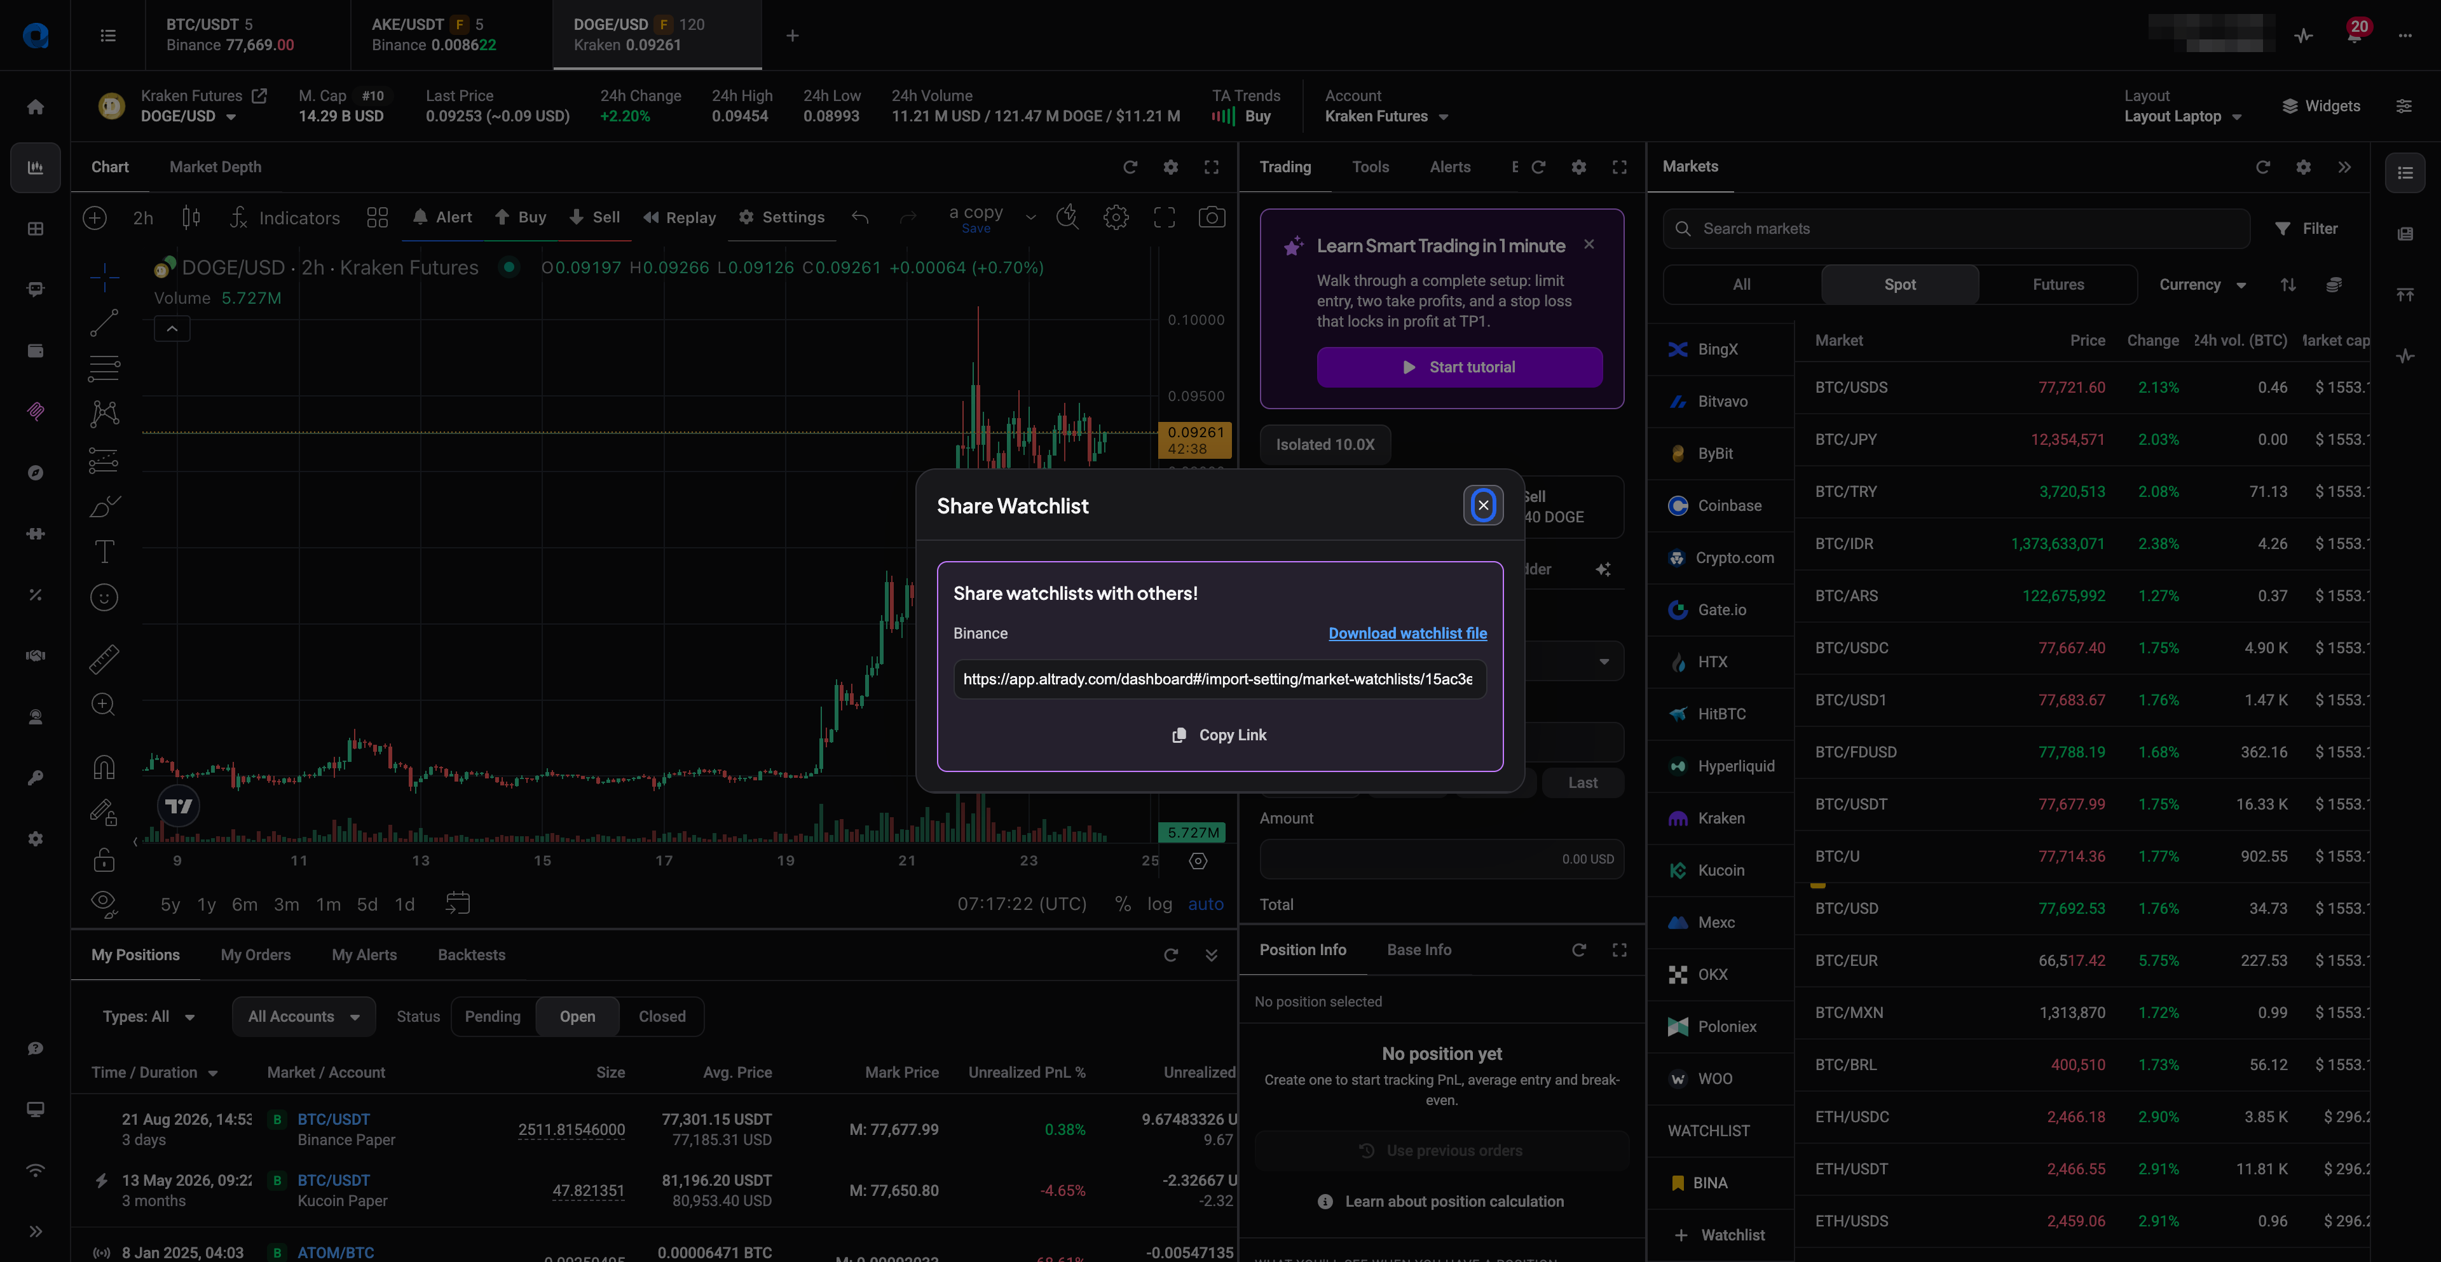
Task: Collapse the chart legend chevron
Action: pyautogui.click(x=172, y=329)
